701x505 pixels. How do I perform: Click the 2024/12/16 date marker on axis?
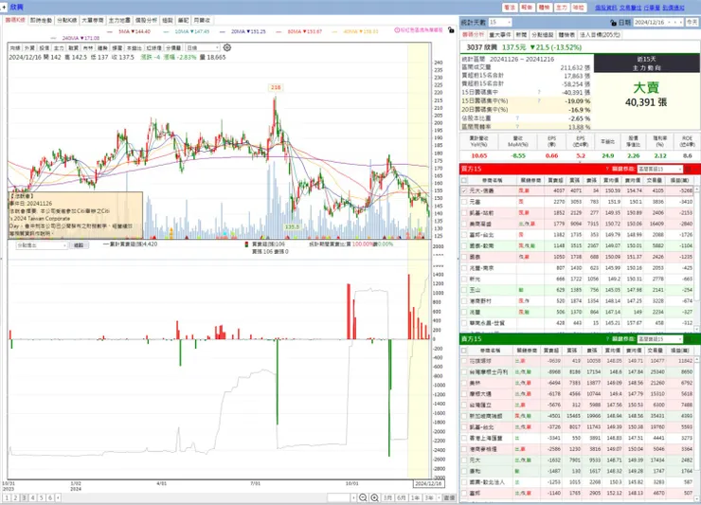428,483
